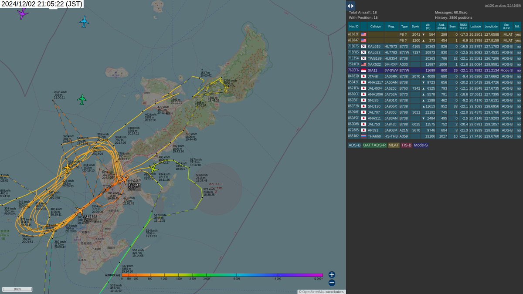
Task: Click registration HS-THB in the table
Action: click(x=391, y=136)
